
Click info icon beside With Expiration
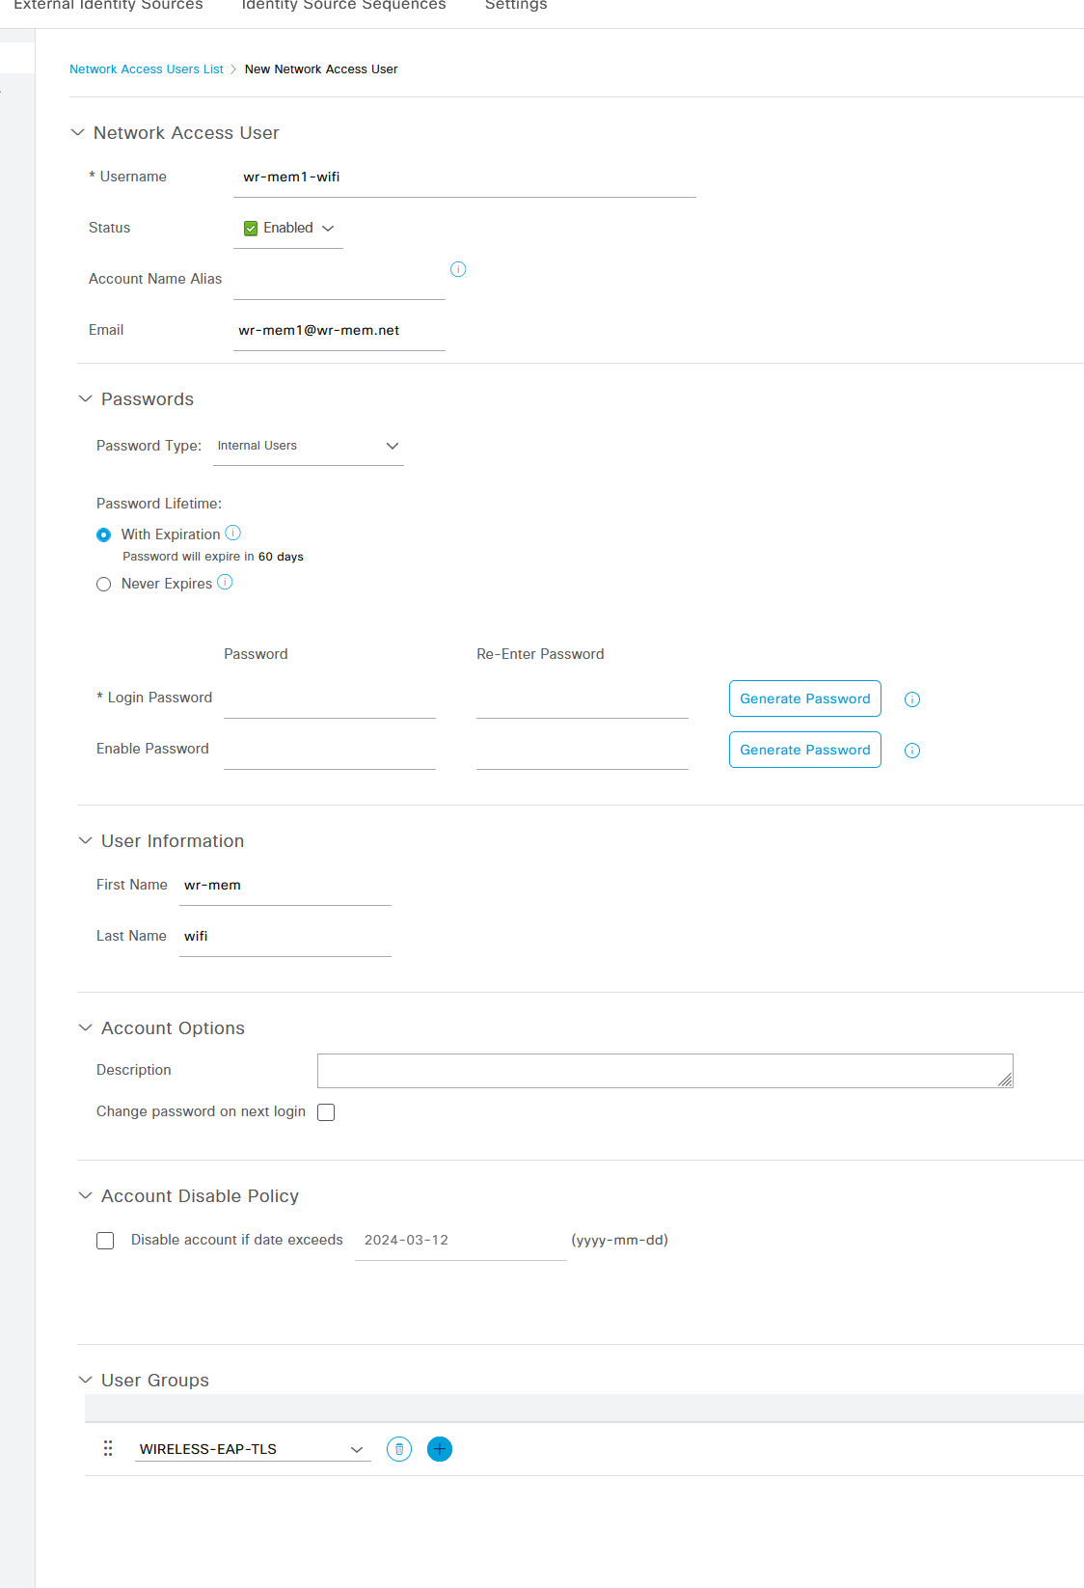tap(233, 533)
